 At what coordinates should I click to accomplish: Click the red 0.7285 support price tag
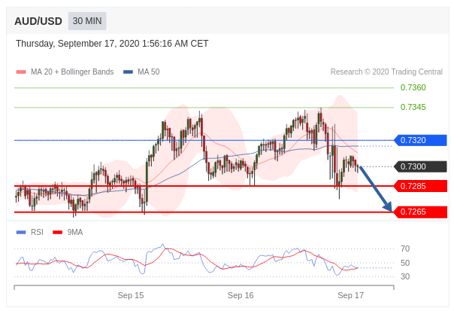click(x=420, y=186)
